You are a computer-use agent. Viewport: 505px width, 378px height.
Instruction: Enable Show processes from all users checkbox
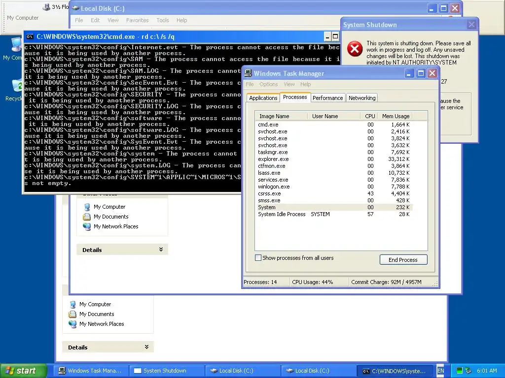pyautogui.click(x=258, y=258)
